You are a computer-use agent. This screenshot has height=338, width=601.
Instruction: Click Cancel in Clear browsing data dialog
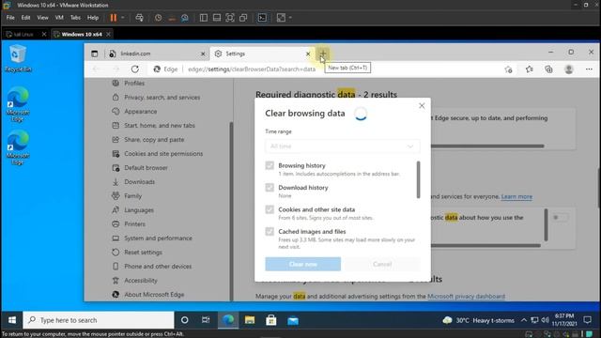382,264
